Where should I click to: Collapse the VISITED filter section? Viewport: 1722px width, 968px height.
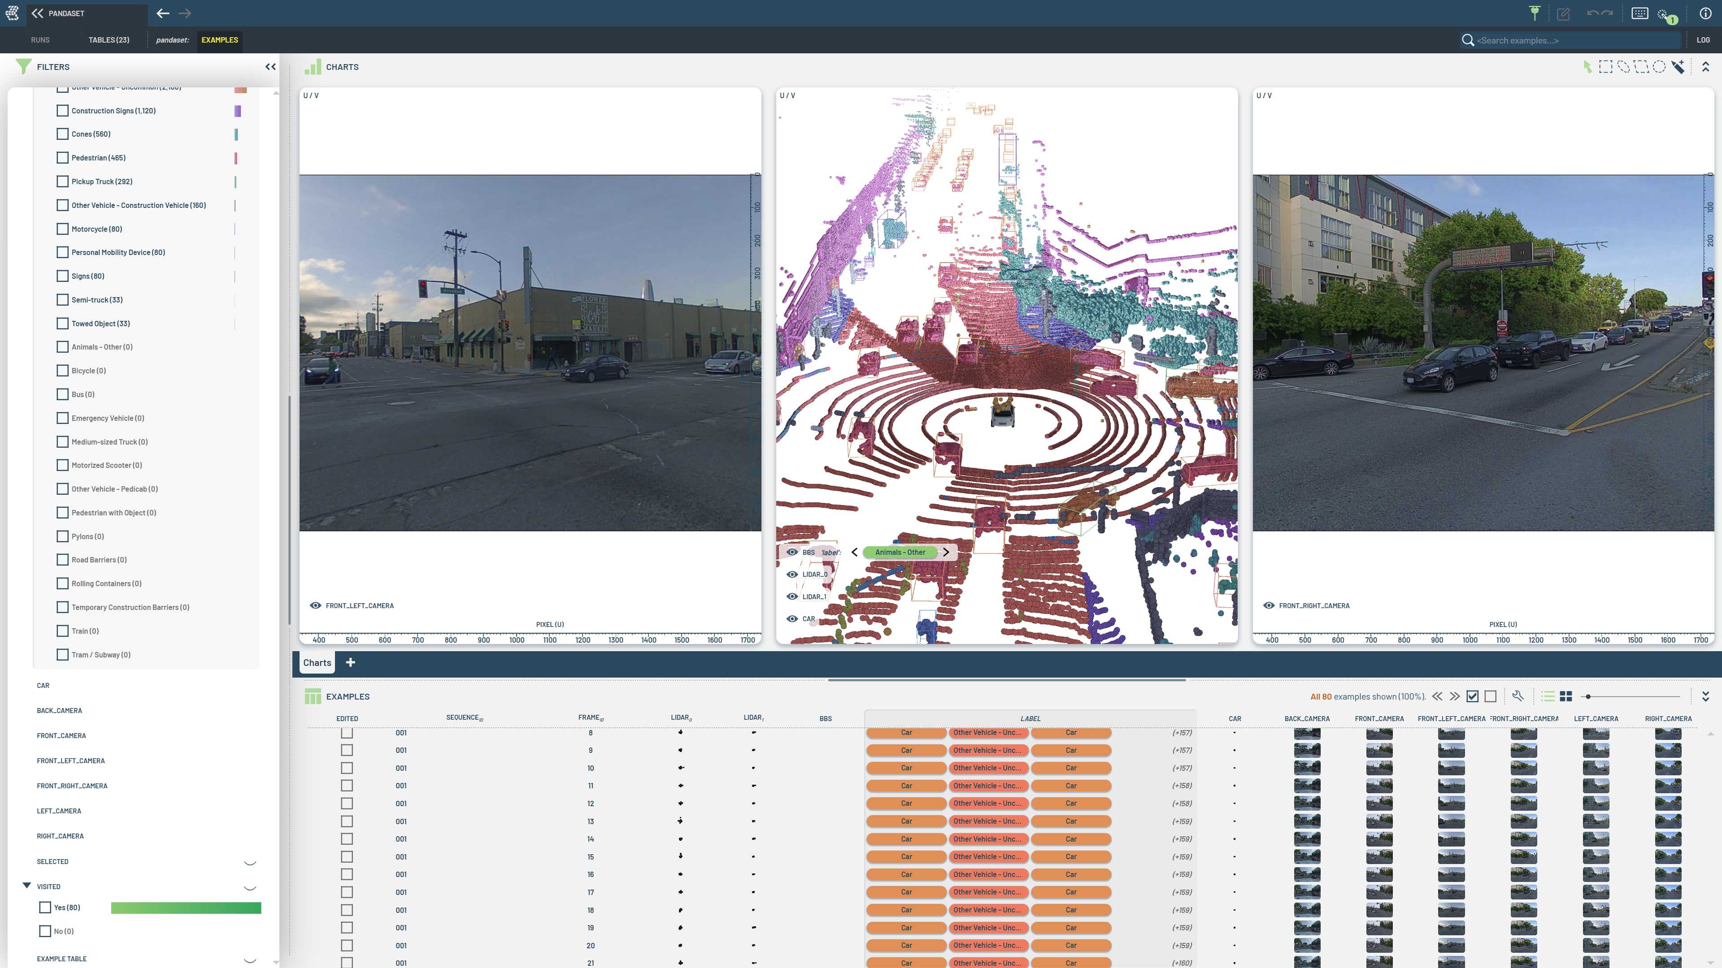[x=26, y=886]
